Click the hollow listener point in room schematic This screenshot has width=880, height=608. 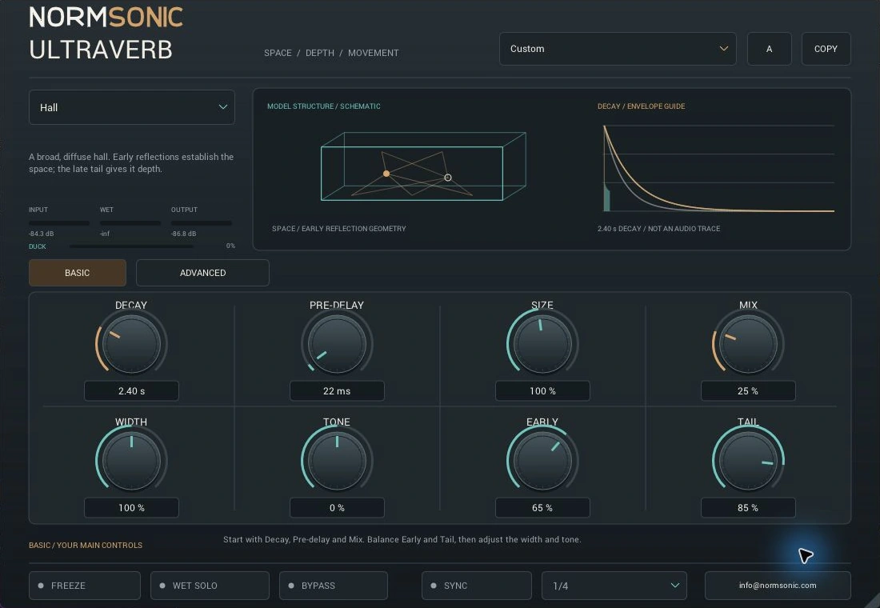(x=448, y=178)
